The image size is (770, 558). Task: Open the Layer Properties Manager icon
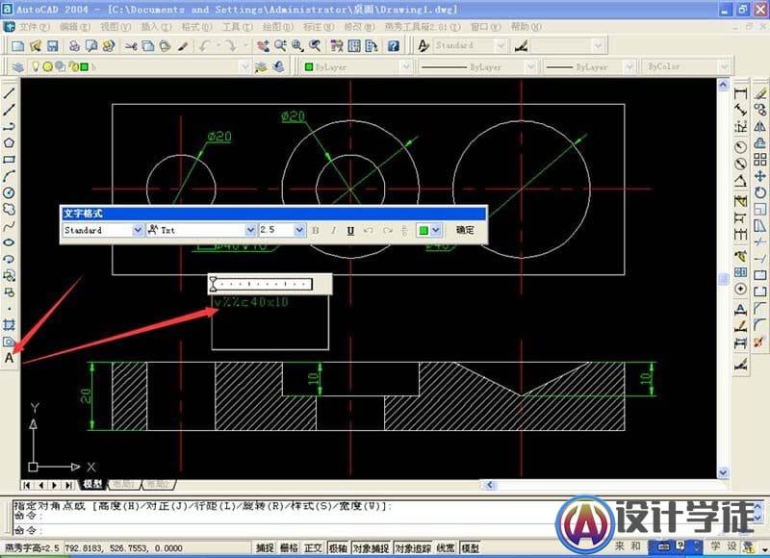[x=18, y=66]
